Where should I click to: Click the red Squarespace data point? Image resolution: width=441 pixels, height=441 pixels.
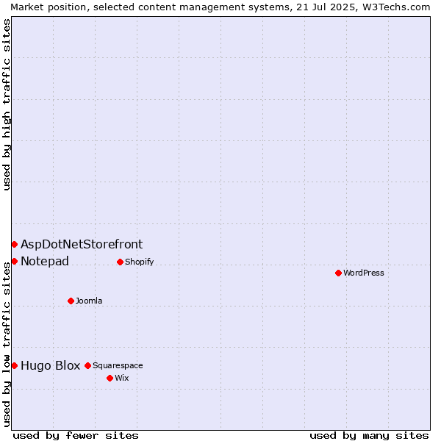(87, 365)
